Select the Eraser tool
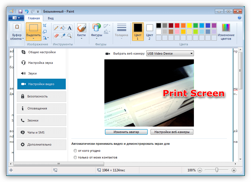 (56, 36)
